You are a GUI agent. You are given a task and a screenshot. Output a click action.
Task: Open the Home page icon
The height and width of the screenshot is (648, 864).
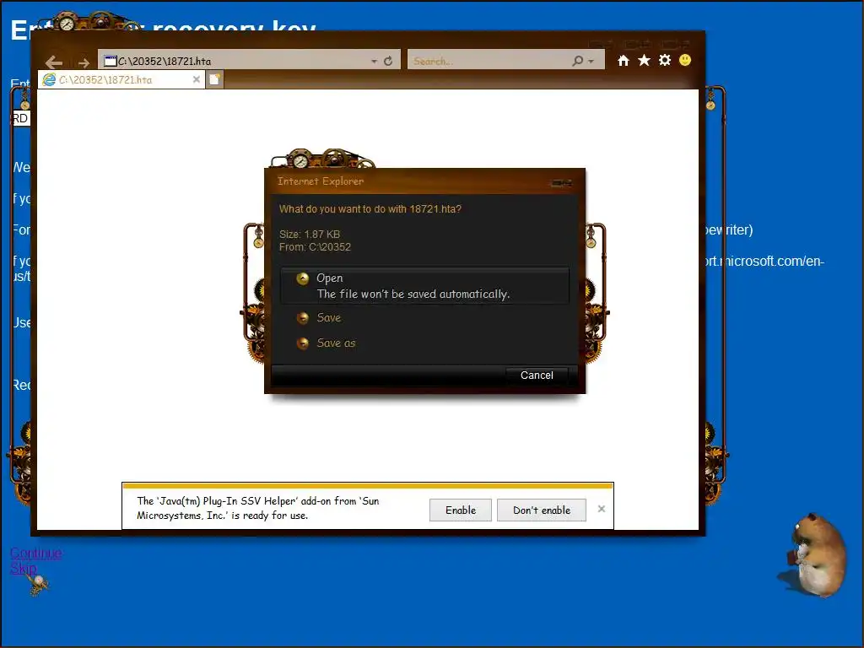[624, 61]
